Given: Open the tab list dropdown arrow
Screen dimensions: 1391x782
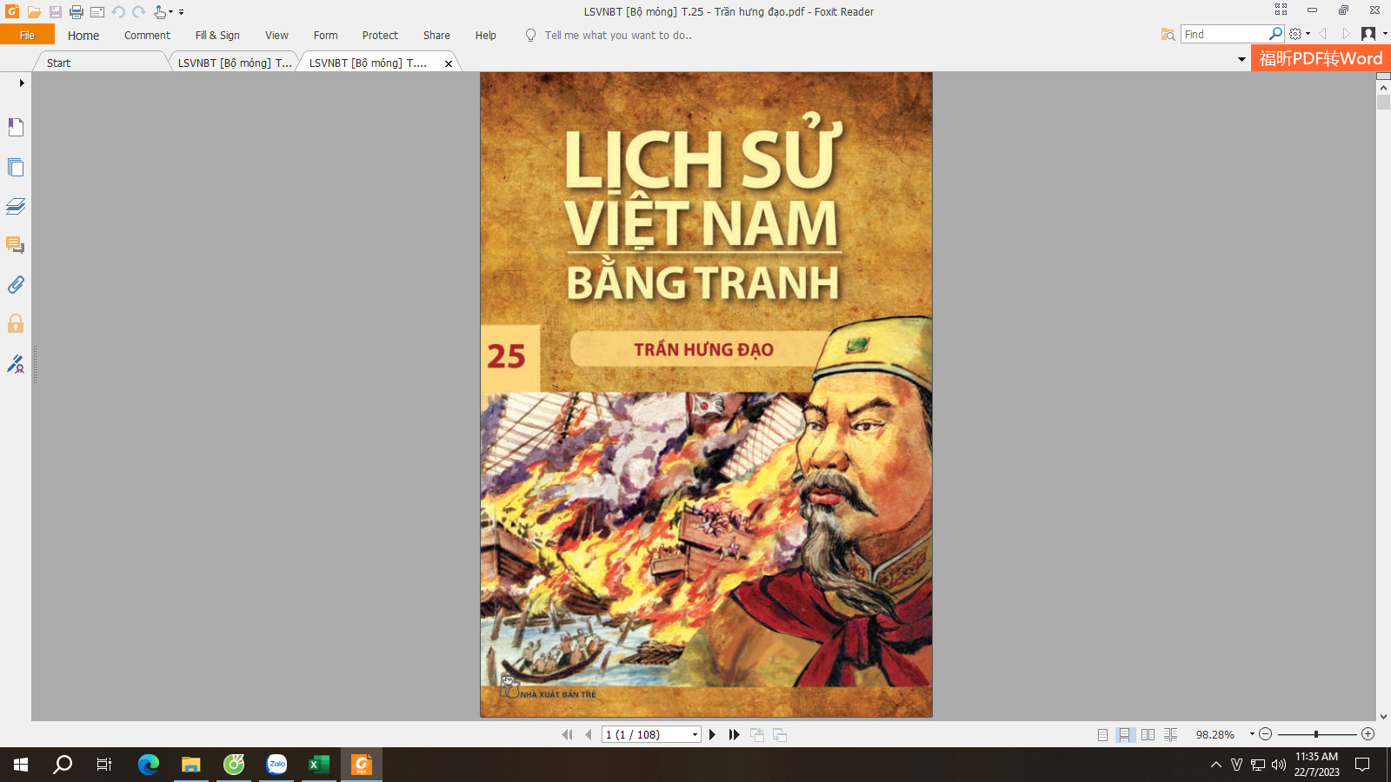Looking at the screenshot, I should 1241,59.
